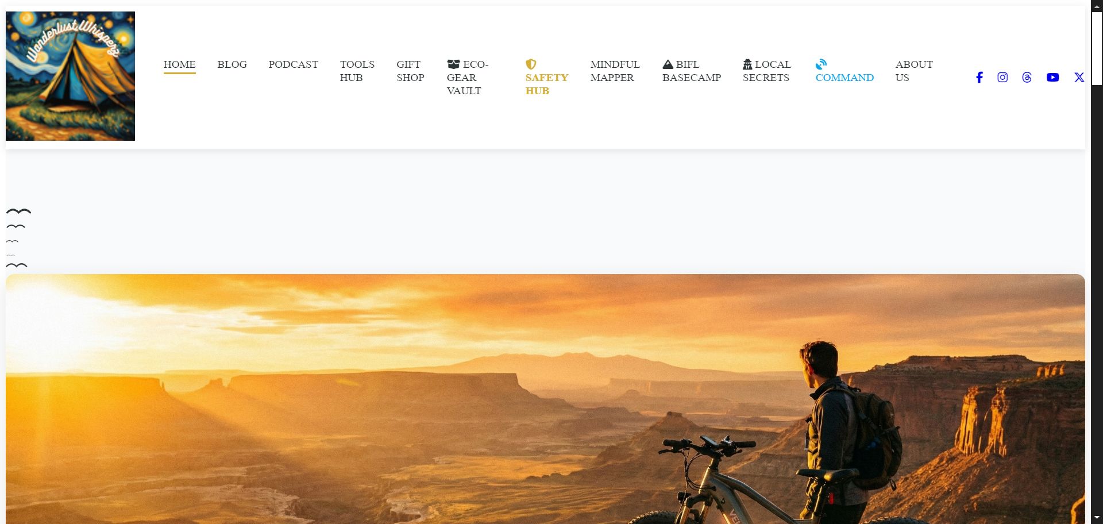Screen dimensions: 1103x524
Task: Click the Wanderlust Whispers tent logo
Action: tap(70, 76)
